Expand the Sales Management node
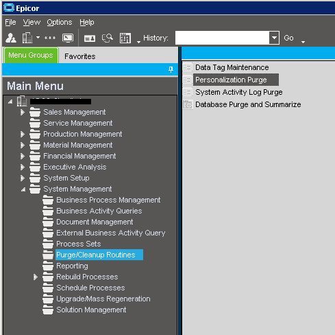335x335 pixels. 23,112
